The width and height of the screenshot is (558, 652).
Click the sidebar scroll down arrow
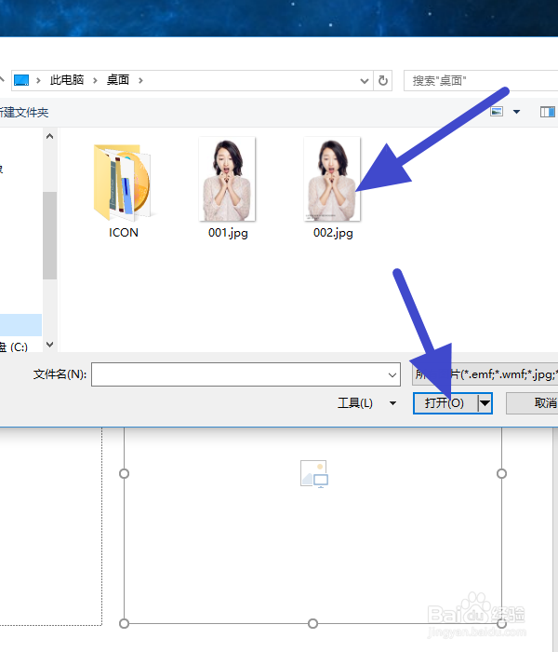click(50, 345)
